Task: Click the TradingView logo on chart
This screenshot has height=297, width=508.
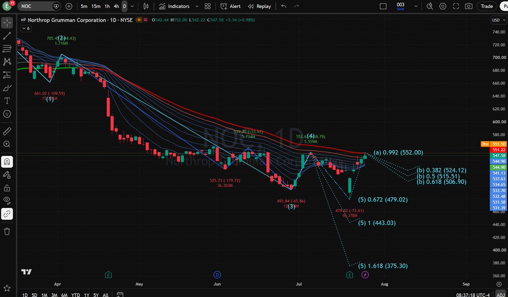Action: (x=27, y=272)
